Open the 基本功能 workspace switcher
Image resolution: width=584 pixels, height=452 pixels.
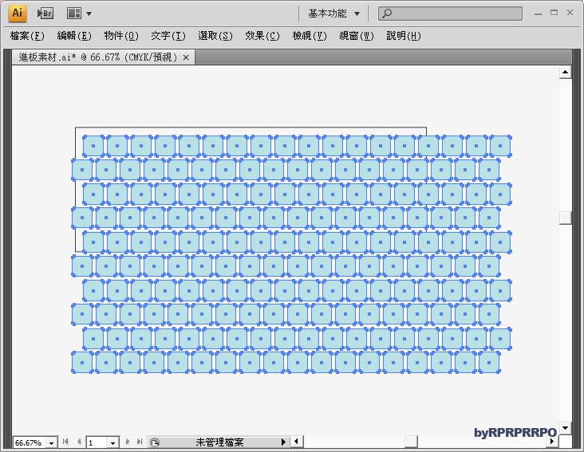pyautogui.click(x=333, y=14)
